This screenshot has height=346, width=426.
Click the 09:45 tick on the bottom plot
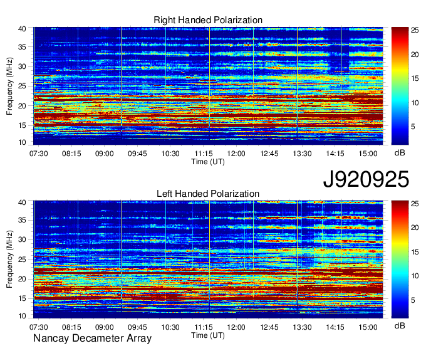(x=137, y=327)
